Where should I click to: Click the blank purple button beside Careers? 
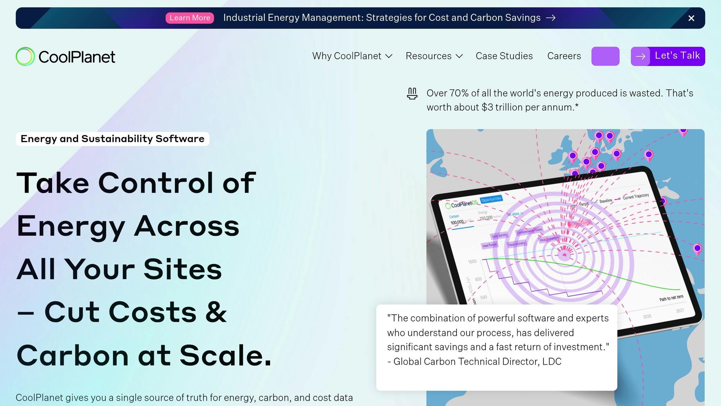605,56
